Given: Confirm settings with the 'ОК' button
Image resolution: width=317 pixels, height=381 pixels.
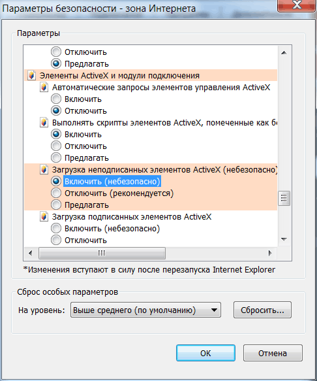Looking at the screenshot, I should [x=205, y=353].
